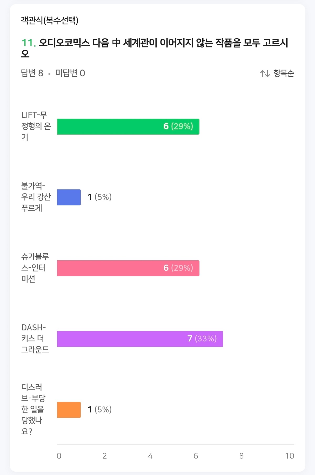
Task: Click the blue 불가역-우리 강산 푸르게 bar
Action: [x=69, y=197]
